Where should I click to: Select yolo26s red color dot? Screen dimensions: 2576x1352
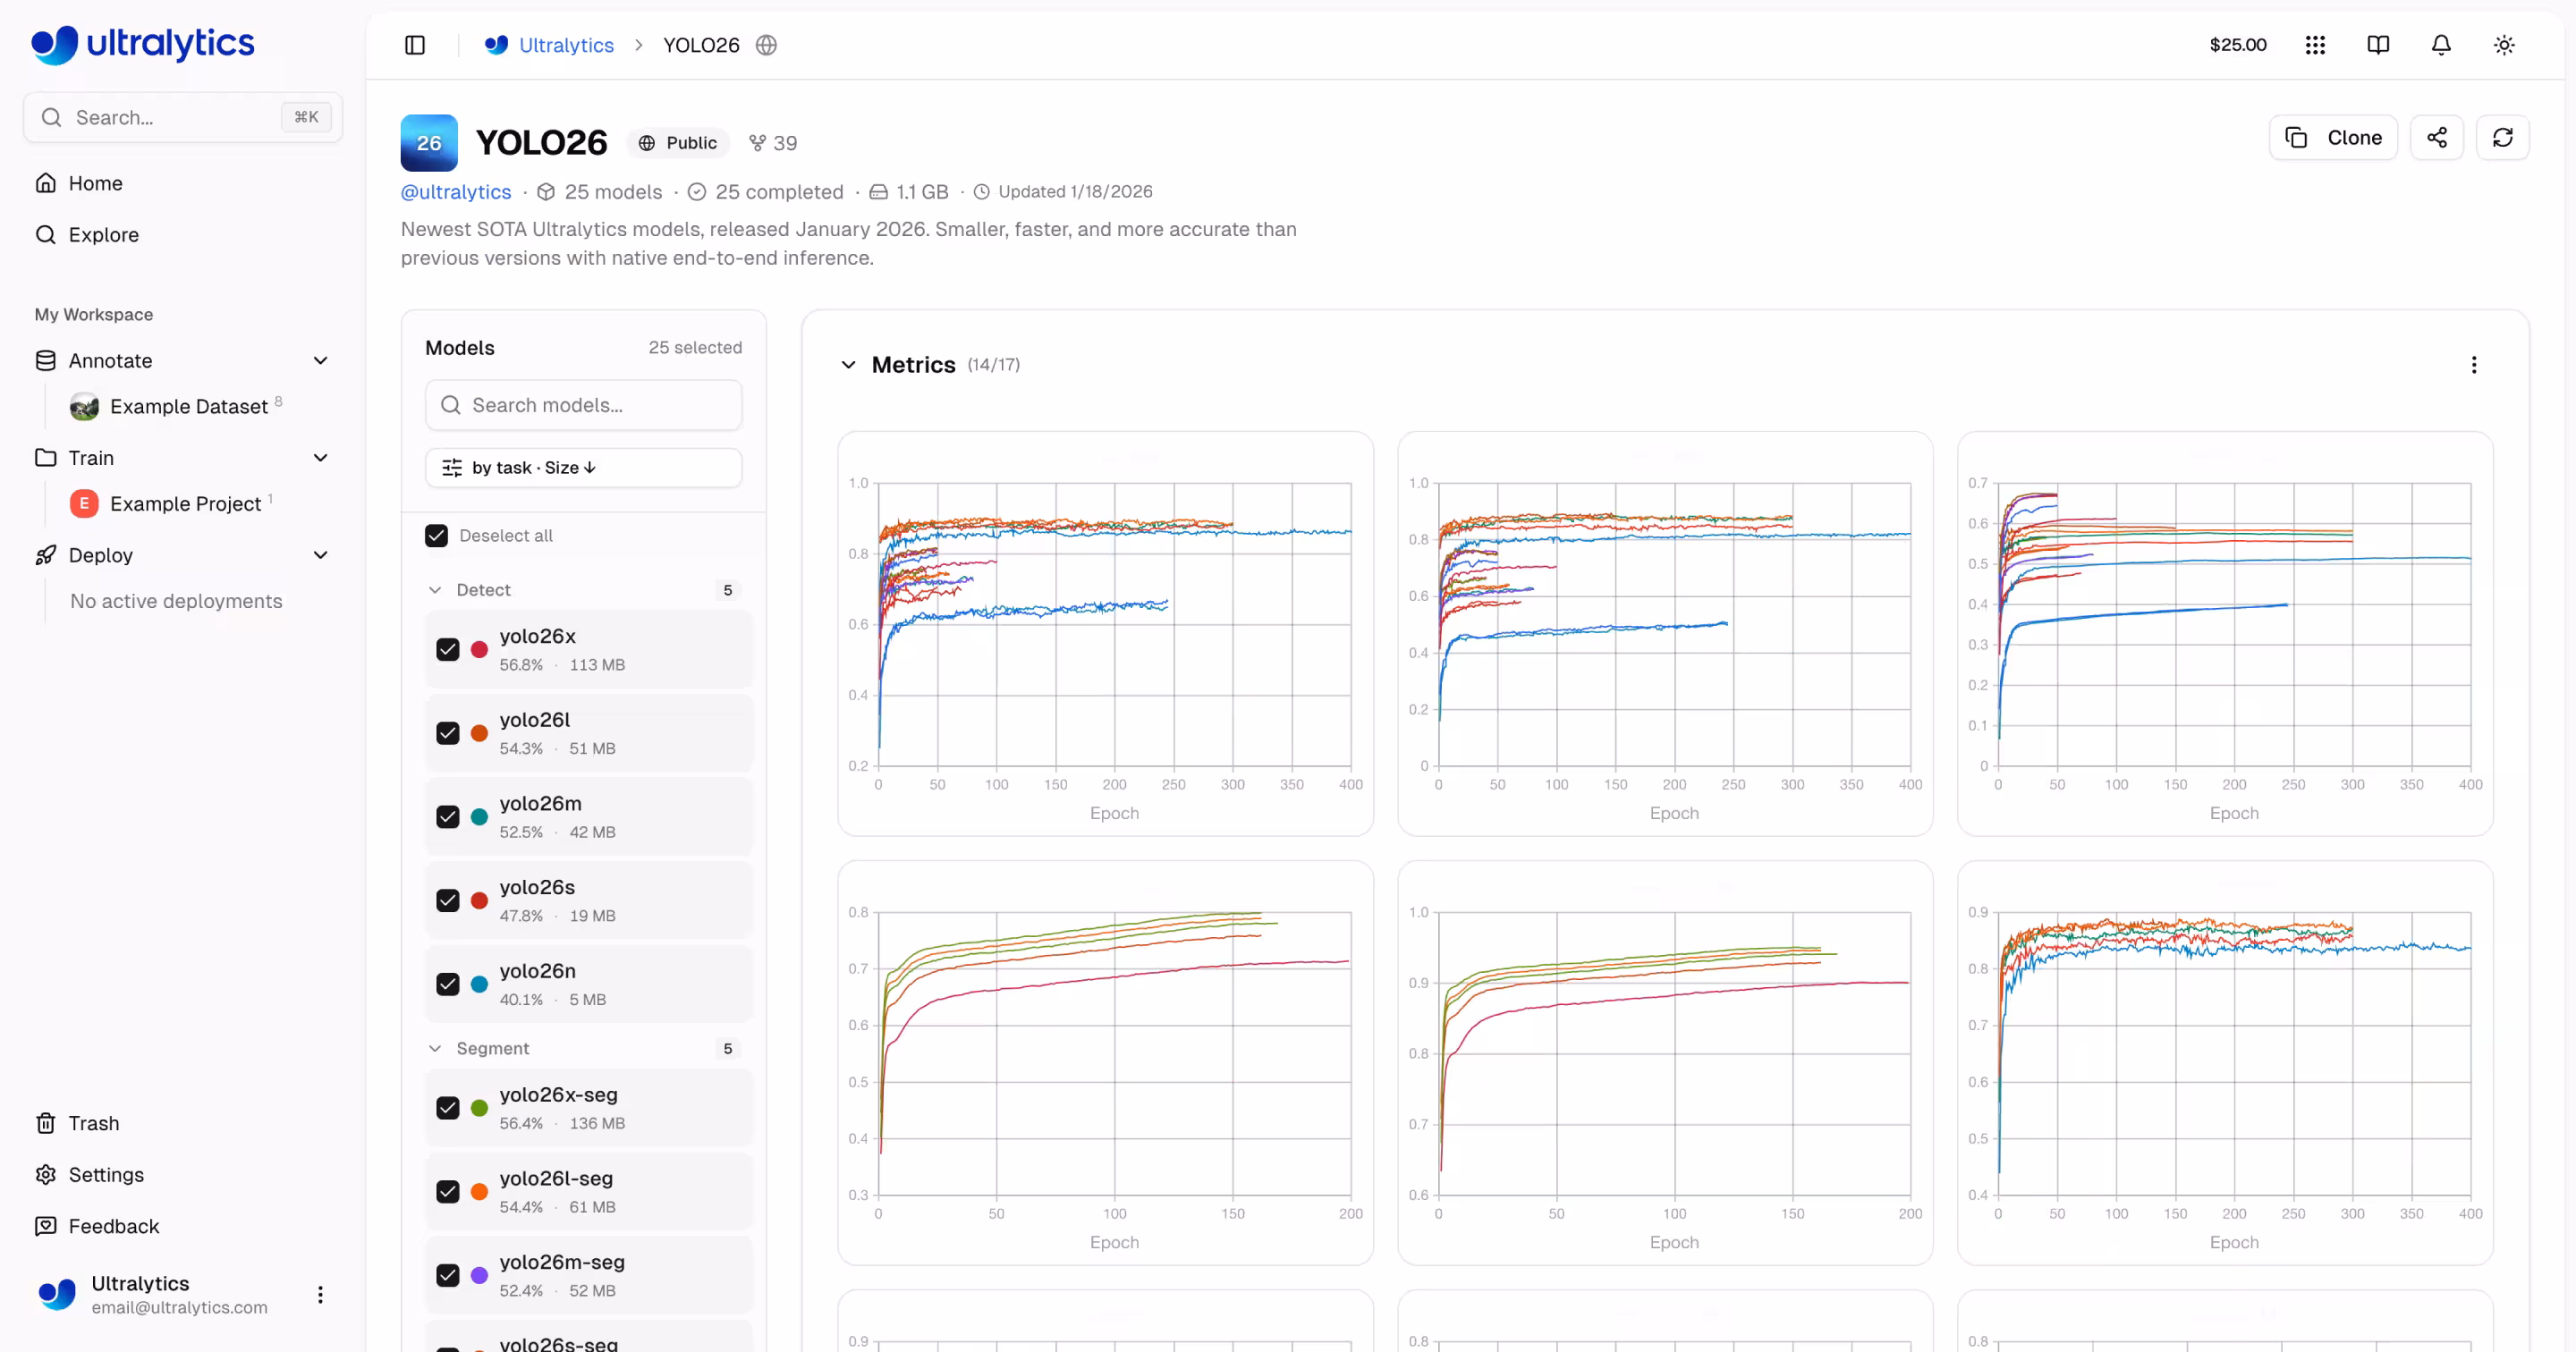coord(479,900)
